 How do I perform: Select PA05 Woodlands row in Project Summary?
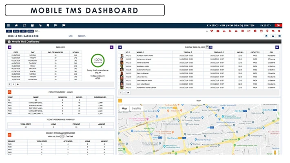pos(60,113)
